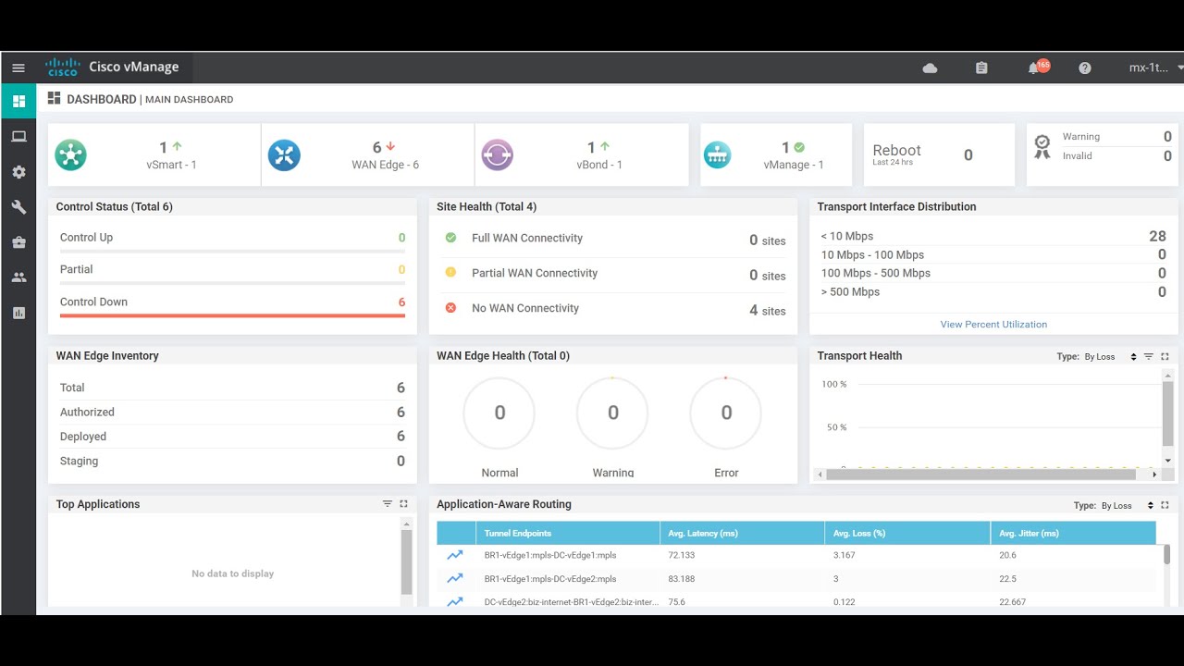Sort by Avg. Latency (ms) column header
Screen dimensions: 1184x666
click(x=742, y=533)
